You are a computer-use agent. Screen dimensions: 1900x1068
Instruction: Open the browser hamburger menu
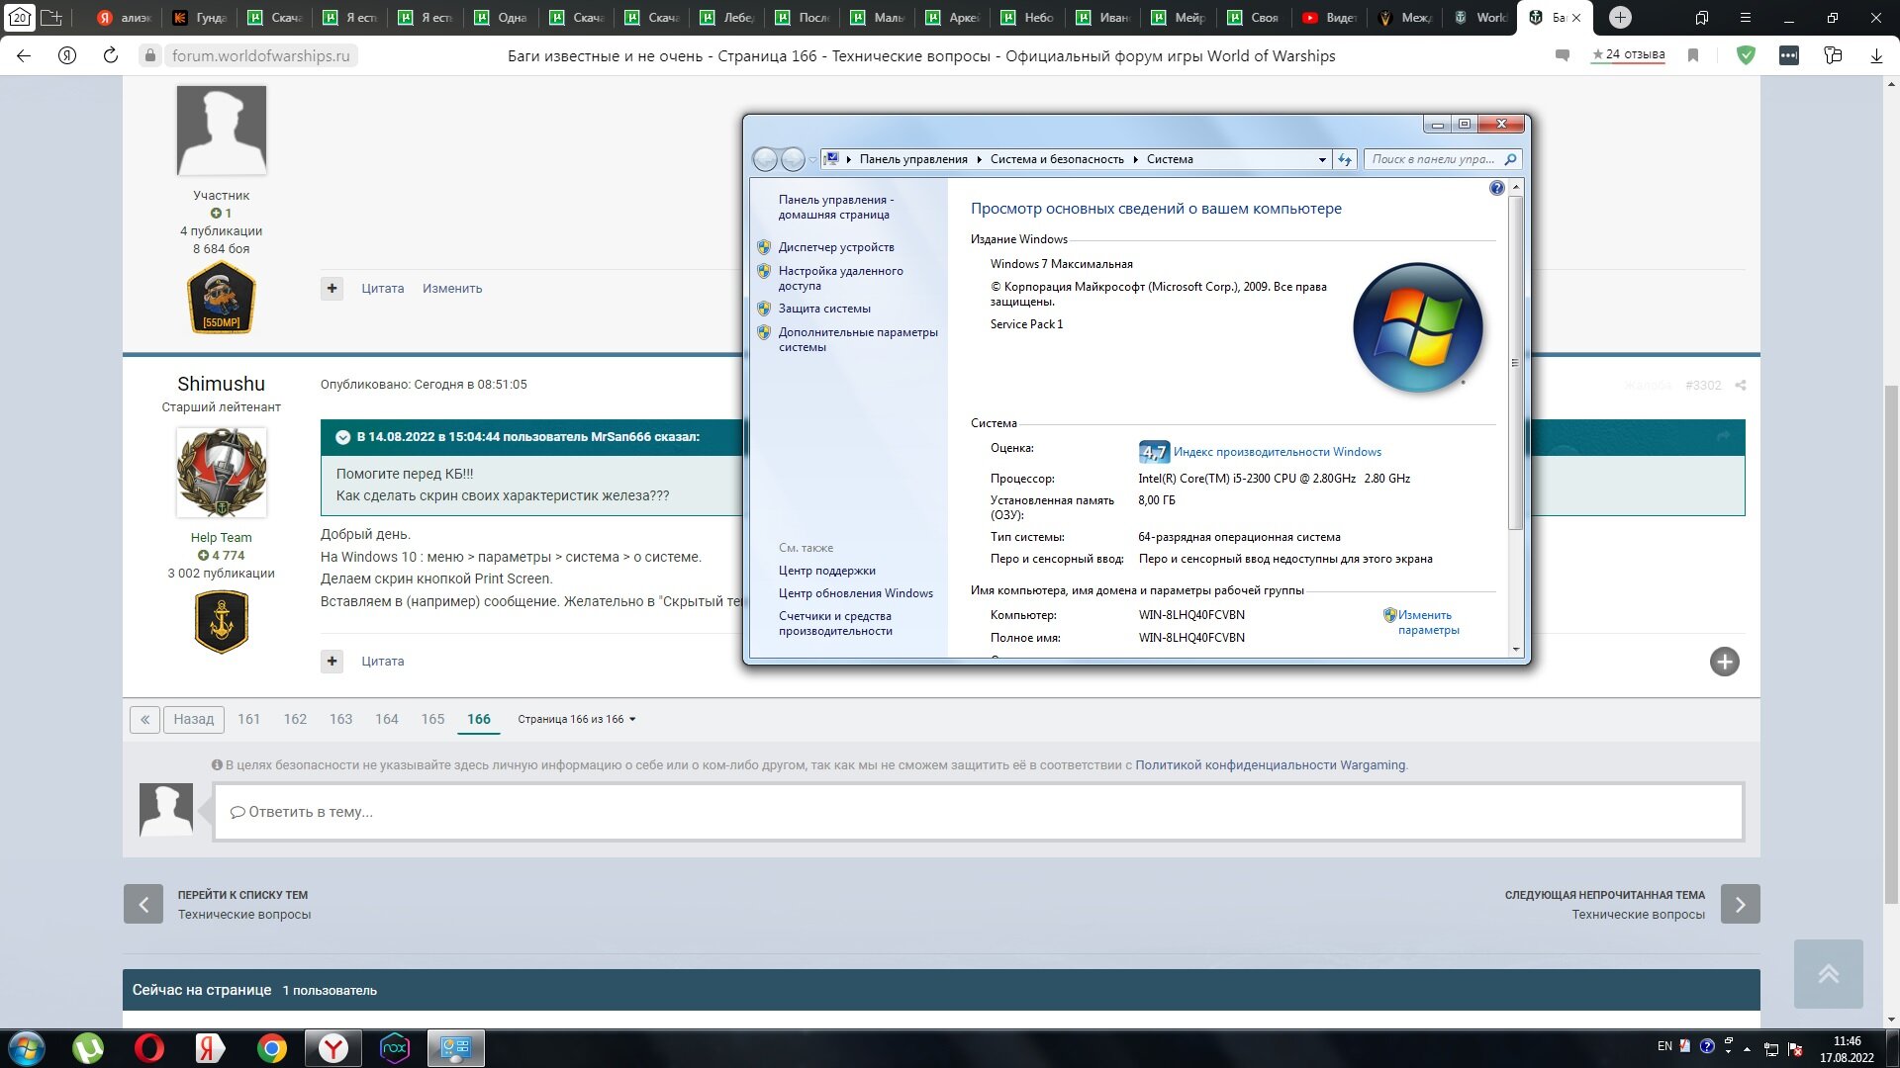1746,18
